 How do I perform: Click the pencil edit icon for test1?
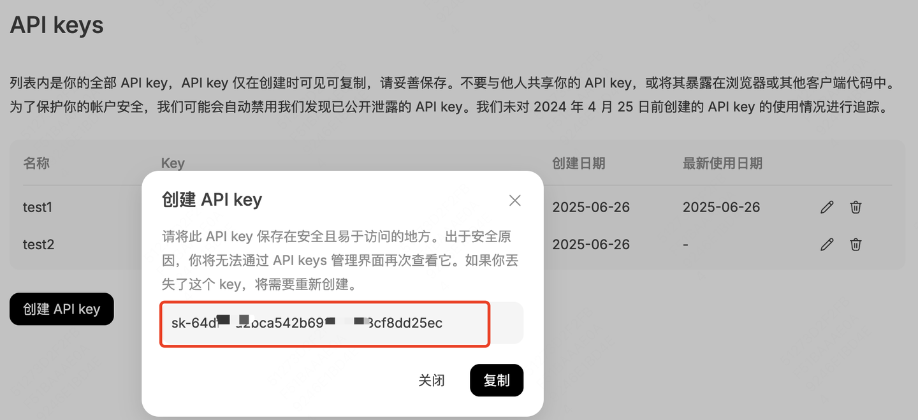(827, 207)
